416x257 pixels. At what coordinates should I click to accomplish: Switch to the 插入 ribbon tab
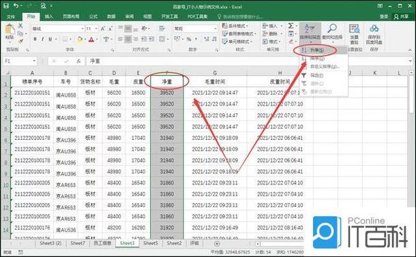49,17
